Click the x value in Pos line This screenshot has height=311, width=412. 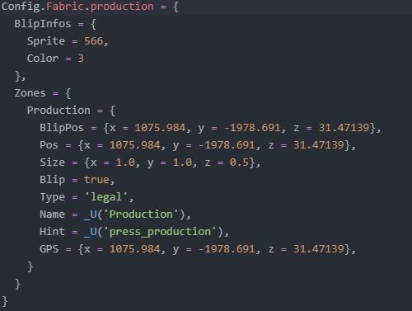pos(134,145)
